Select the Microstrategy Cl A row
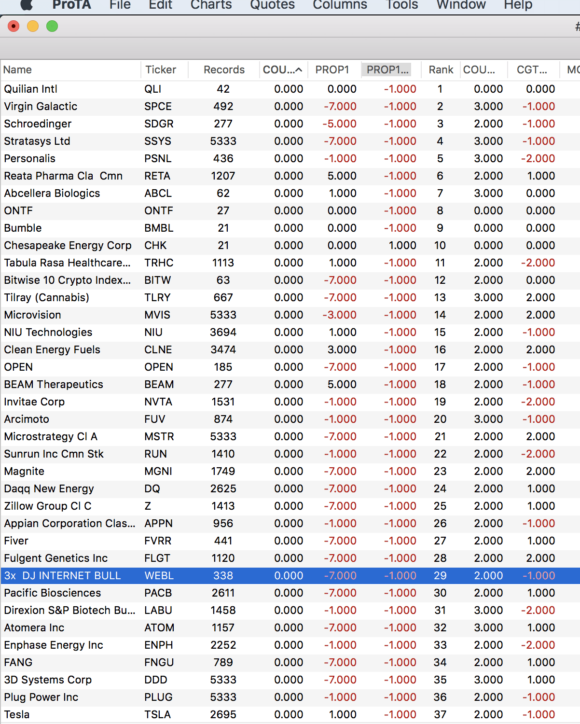The image size is (580, 724). 290,437
